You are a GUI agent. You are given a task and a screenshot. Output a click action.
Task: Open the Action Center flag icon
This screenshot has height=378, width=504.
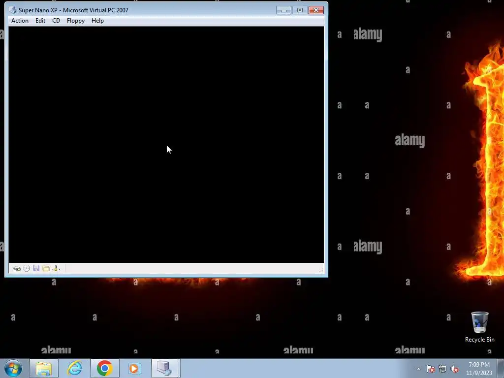pos(431,369)
